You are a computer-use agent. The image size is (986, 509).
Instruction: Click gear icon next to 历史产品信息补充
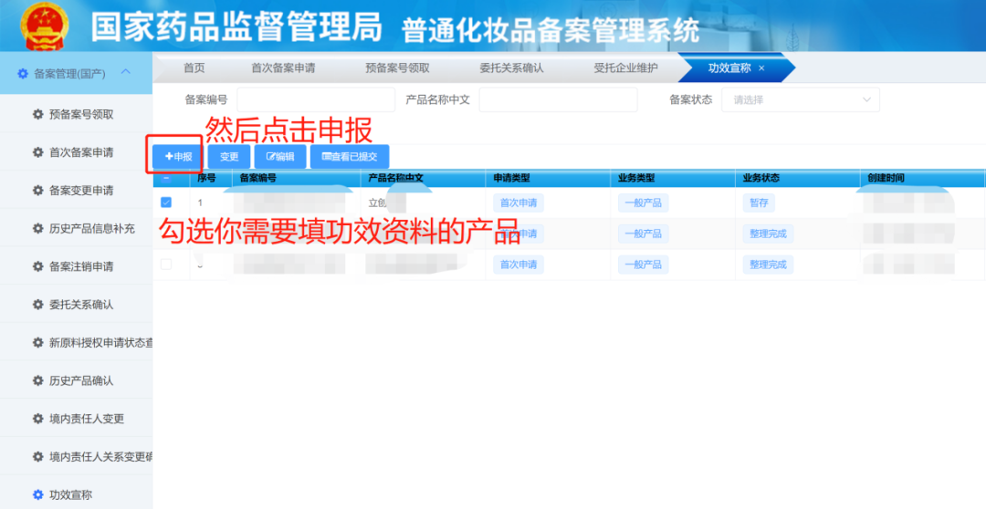tap(37, 228)
